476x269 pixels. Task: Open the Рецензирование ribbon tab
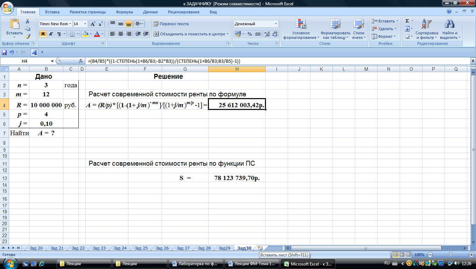pos(184,12)
